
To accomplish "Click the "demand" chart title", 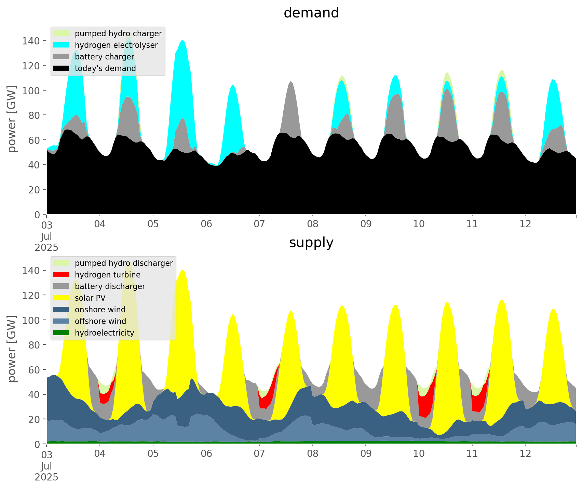I will [x=311, y=13].
